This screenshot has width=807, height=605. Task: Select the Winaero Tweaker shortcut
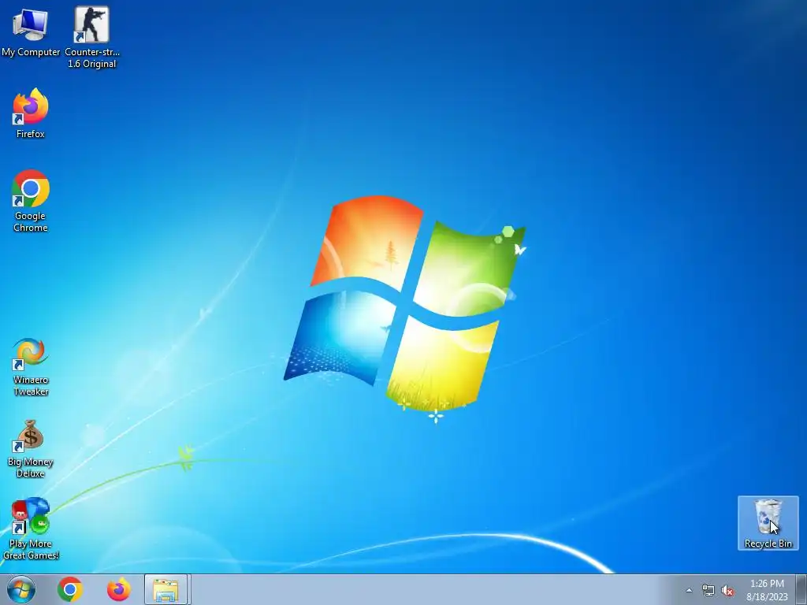click(x=31, y=366)
